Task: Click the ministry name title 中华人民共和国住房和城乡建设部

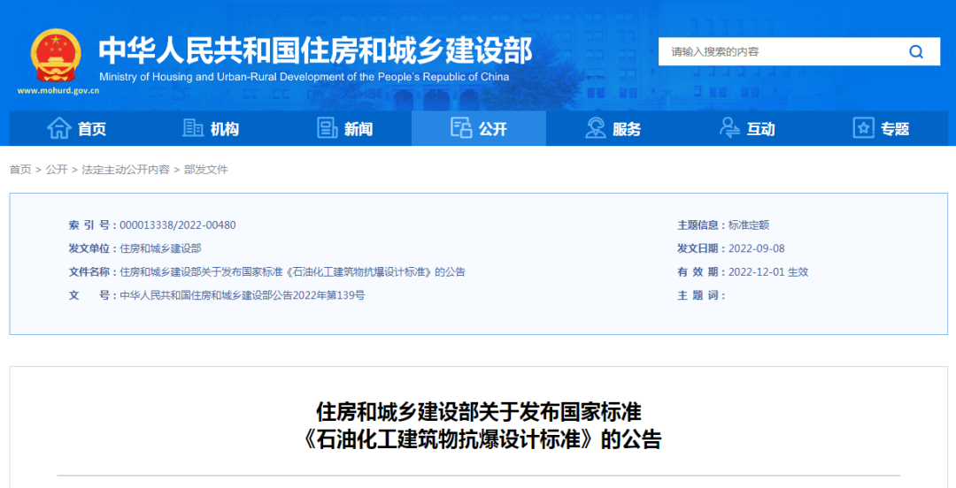Action: 315,50
